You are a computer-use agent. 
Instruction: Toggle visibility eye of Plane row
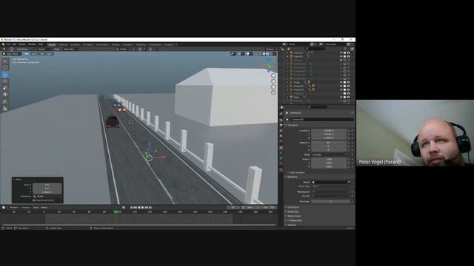(x=341, y=97)
